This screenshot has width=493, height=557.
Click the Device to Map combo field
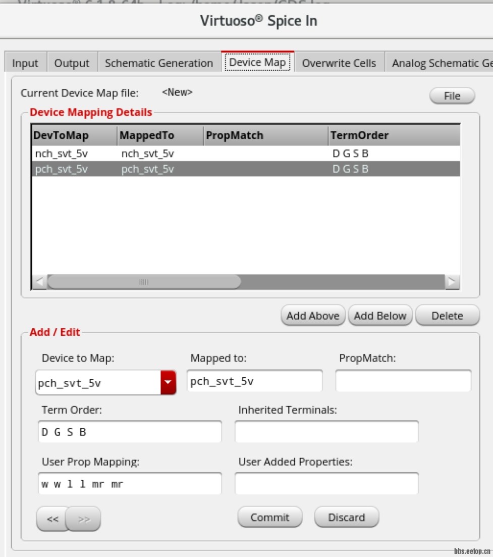(x=98, y=382)
